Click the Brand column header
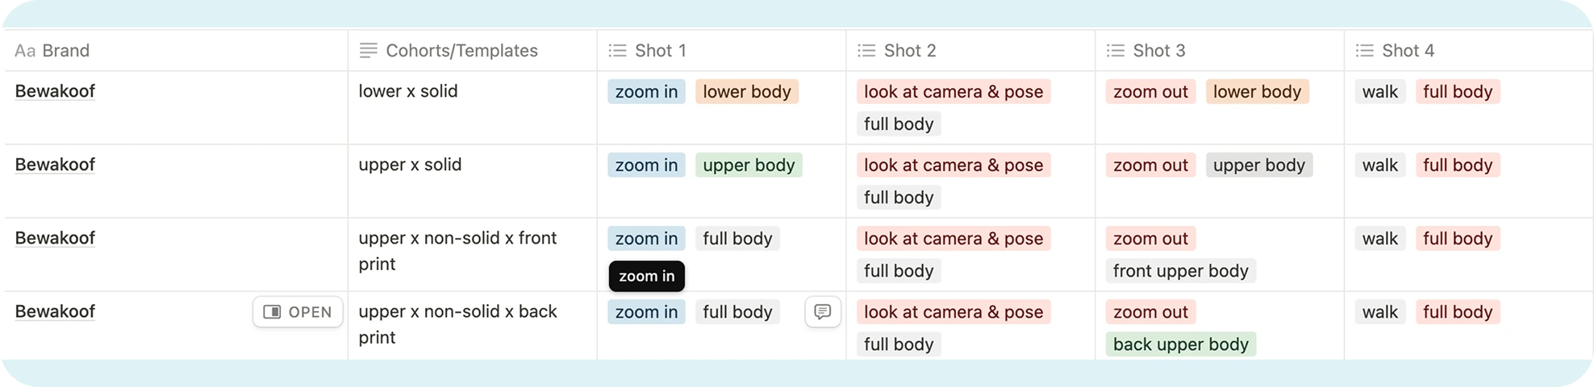 65,51
